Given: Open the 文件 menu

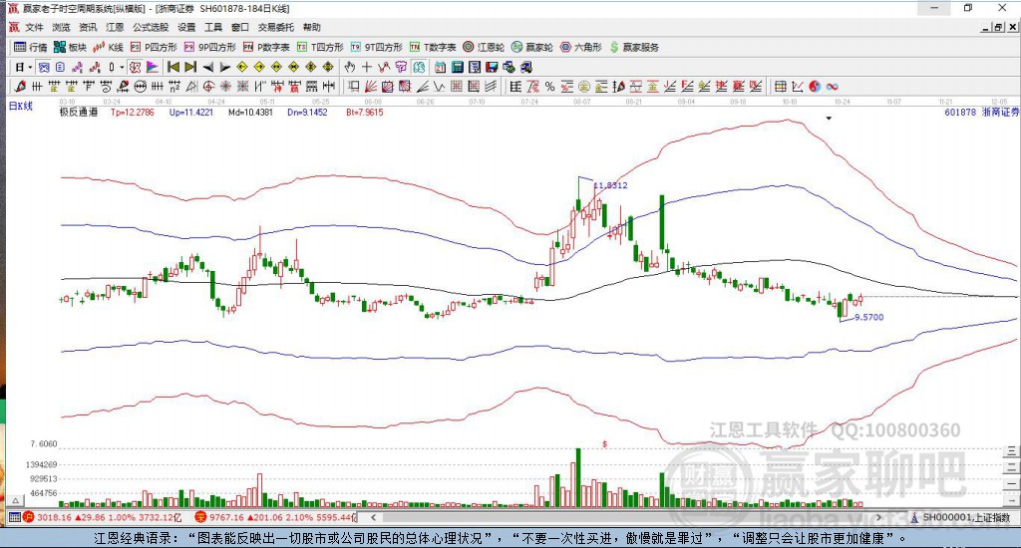Looking at the screenshot, I should 34,27.
